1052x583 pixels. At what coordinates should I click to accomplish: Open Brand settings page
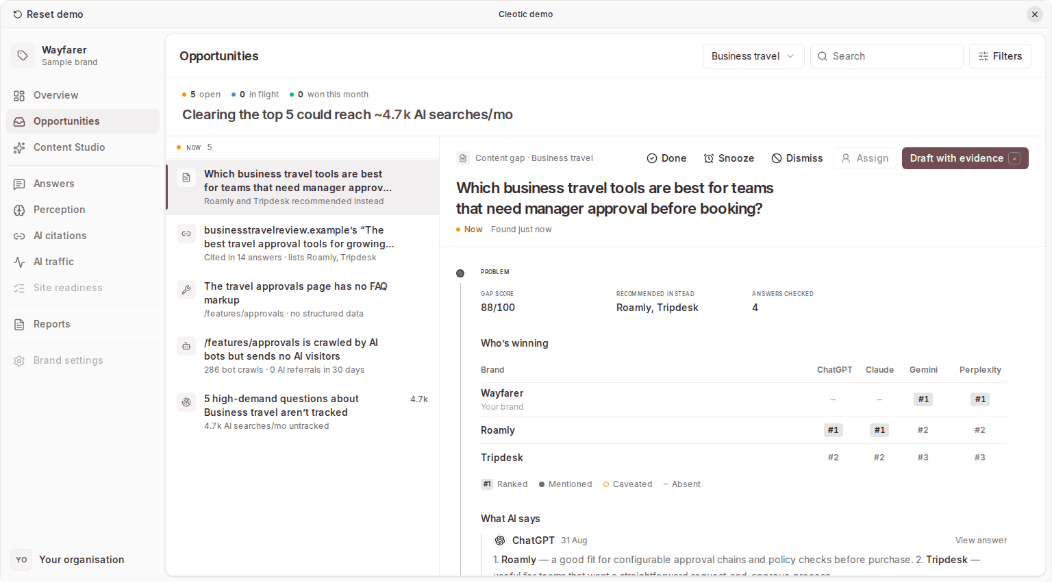coord(83,360)
